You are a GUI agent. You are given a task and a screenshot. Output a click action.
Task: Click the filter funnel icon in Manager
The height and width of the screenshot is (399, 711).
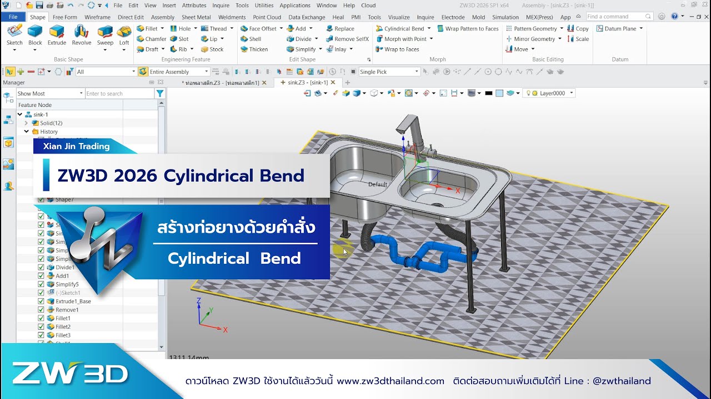[160, 94]
